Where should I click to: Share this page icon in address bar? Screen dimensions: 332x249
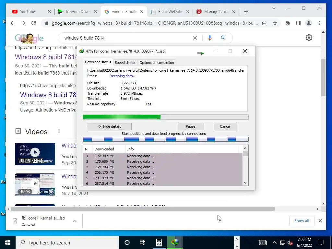tap(265, 23)
